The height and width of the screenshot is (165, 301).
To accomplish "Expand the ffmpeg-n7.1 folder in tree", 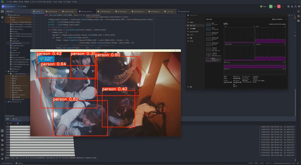I will (x=9, y=22).
